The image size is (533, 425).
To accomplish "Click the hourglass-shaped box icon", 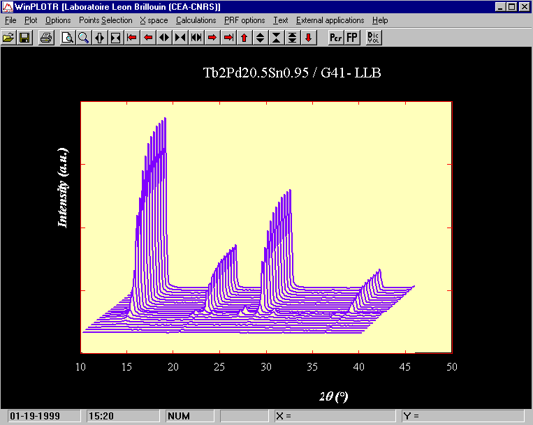I will tap(115, 38).
